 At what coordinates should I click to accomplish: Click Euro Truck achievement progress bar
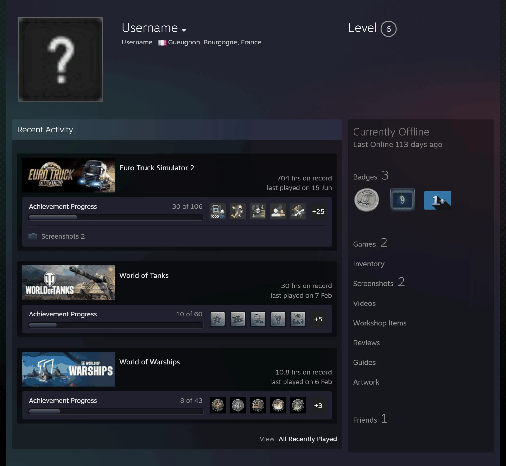[116, 217]
